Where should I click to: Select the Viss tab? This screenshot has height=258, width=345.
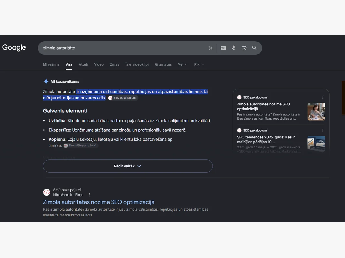pyautogui.click(x=69, y=64)
